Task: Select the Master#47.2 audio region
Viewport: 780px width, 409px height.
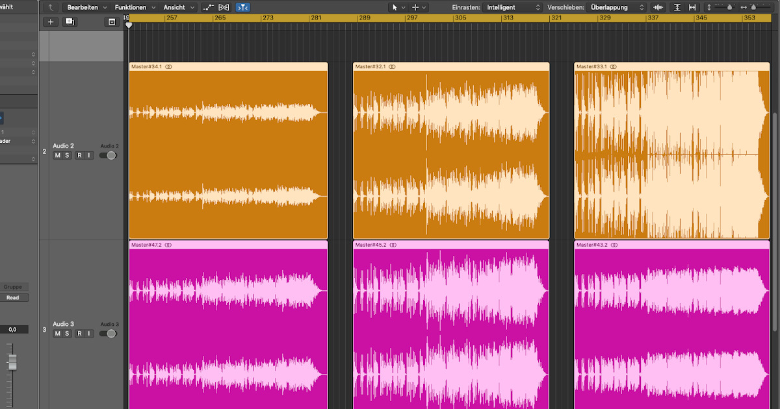Action: point(228,325)
